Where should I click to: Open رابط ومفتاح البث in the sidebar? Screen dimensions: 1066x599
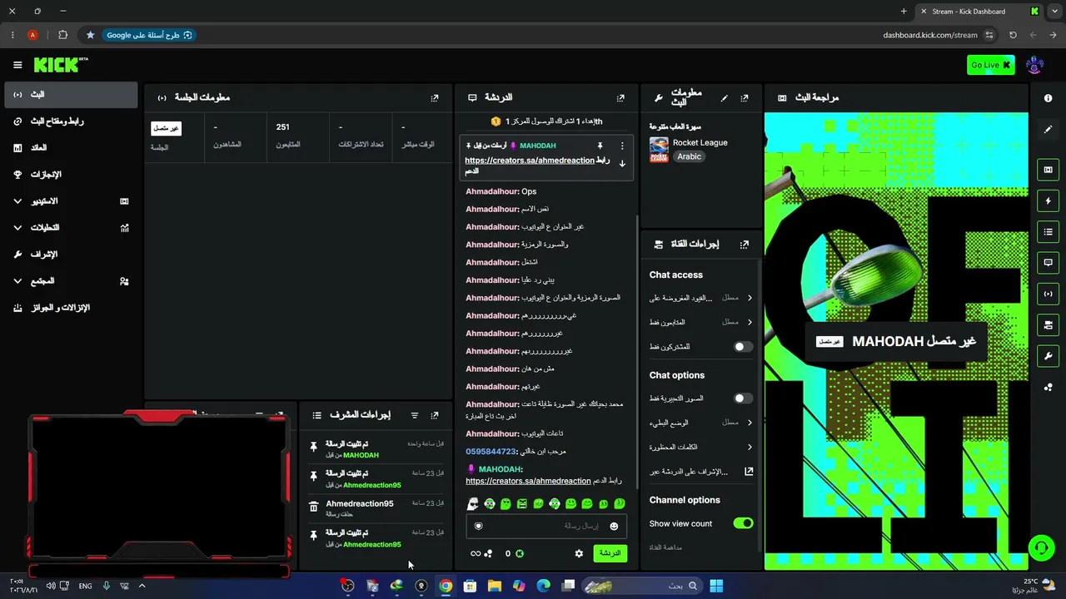click(x=71, y=121)
